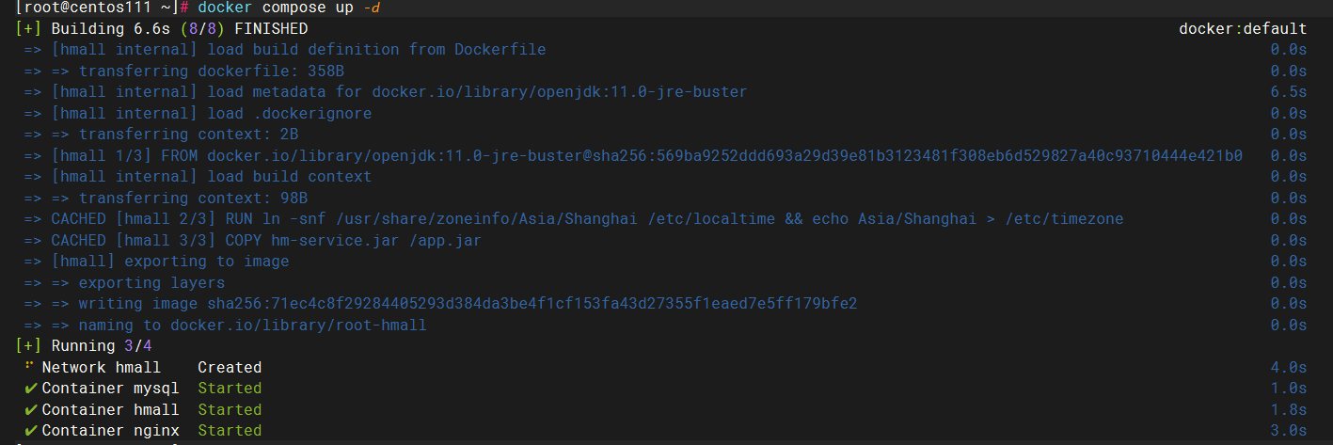The height and width of the screenshot is (445, 1333).
Task: Click the 'Started' status for Container nginx
Action: point(230,431)
